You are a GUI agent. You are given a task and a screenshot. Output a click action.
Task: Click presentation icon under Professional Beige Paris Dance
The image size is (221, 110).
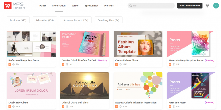tap(10, 64)
